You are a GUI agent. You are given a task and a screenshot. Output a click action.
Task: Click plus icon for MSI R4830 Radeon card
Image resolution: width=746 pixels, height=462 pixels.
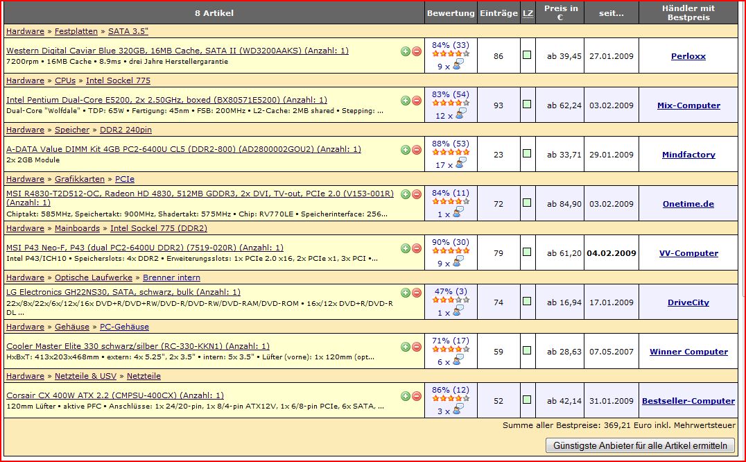406,194
